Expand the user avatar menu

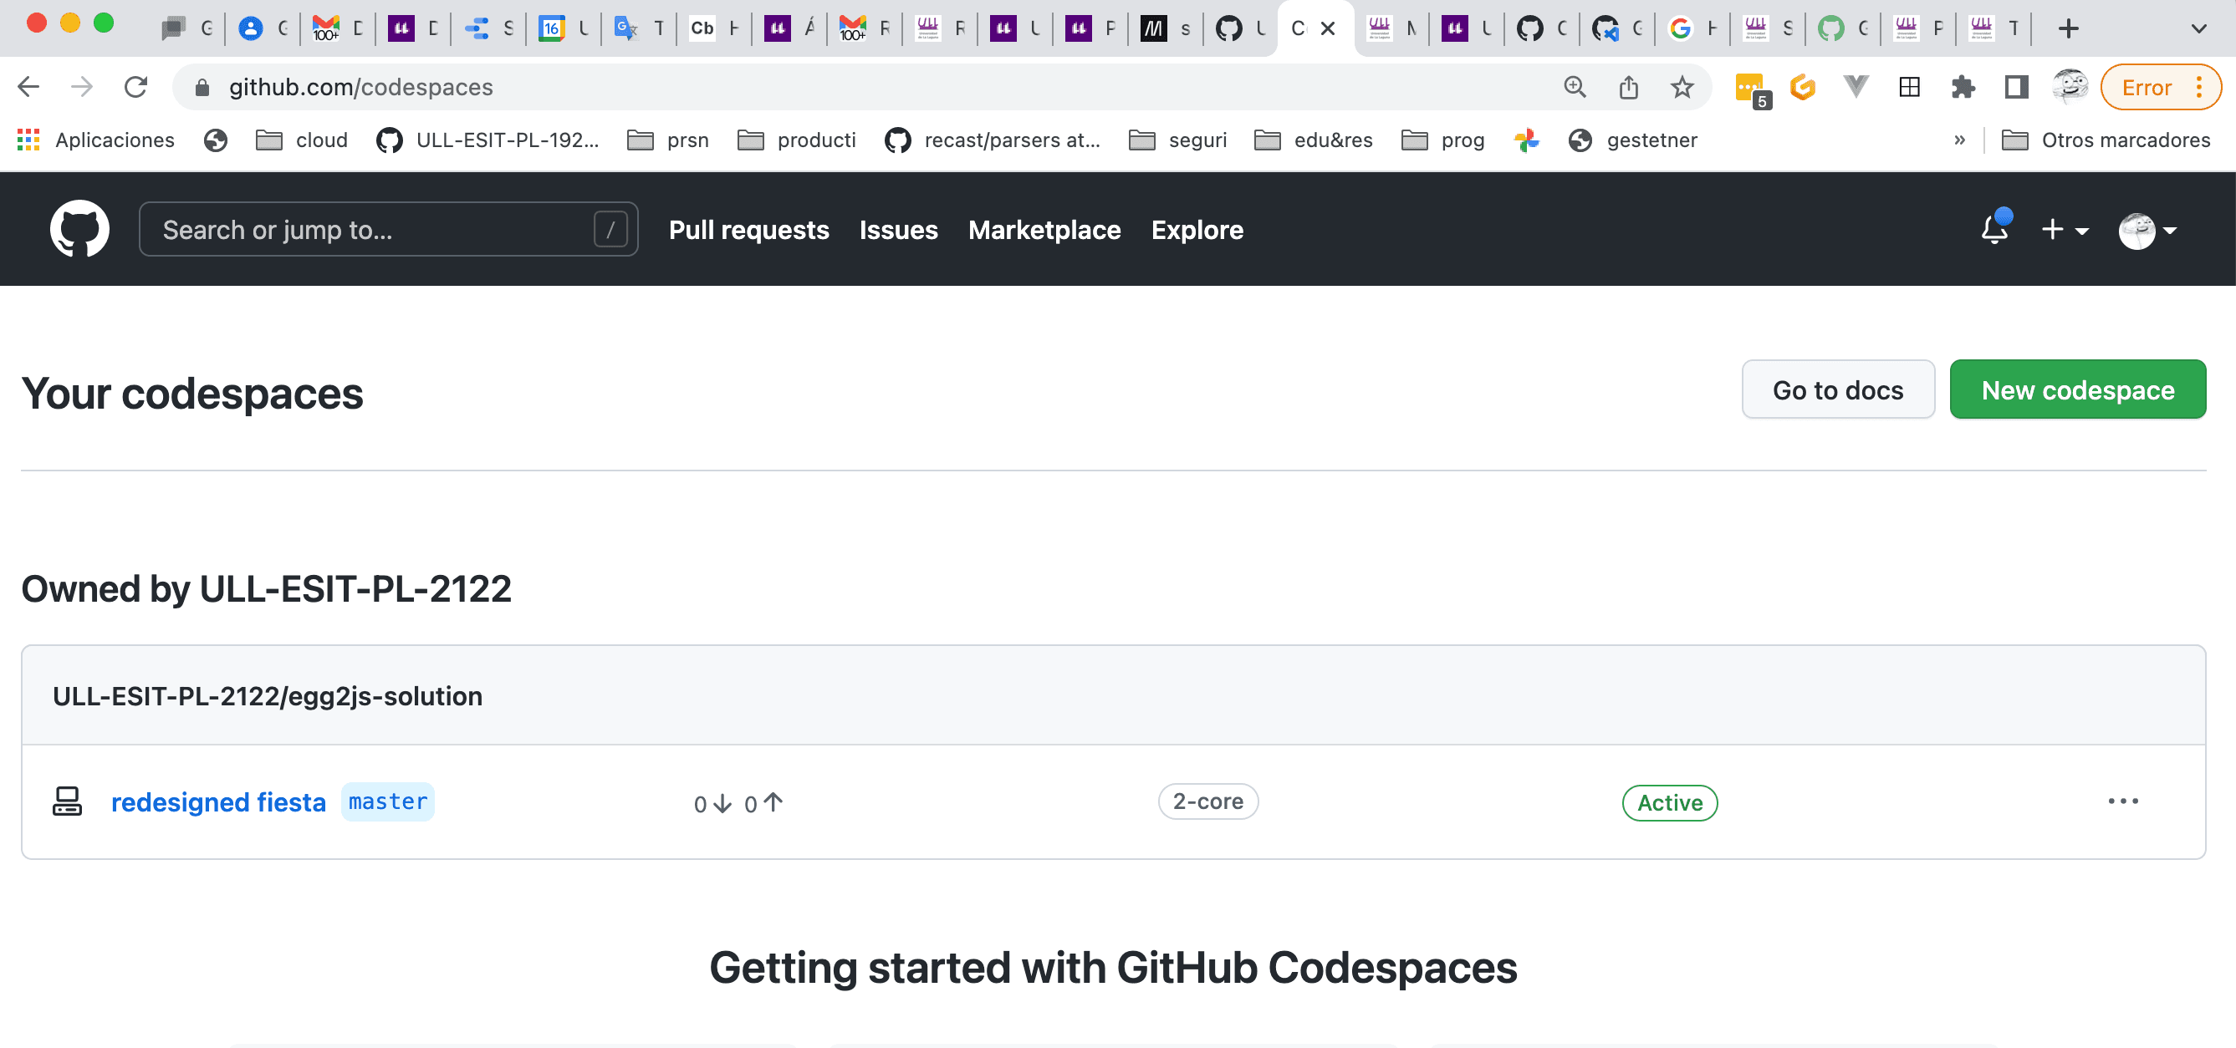2147,230
